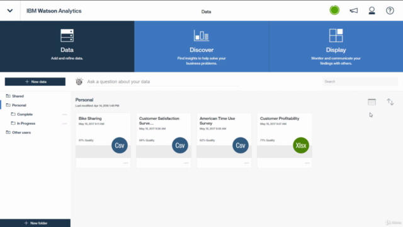Open the announcements megaphone icon
The height and width of the screenshot is (227, 403).
tap(354, 10)
